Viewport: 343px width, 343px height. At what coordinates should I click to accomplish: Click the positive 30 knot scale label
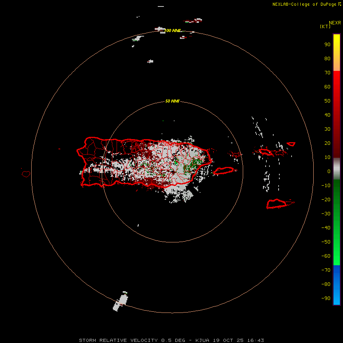point(327,129)
